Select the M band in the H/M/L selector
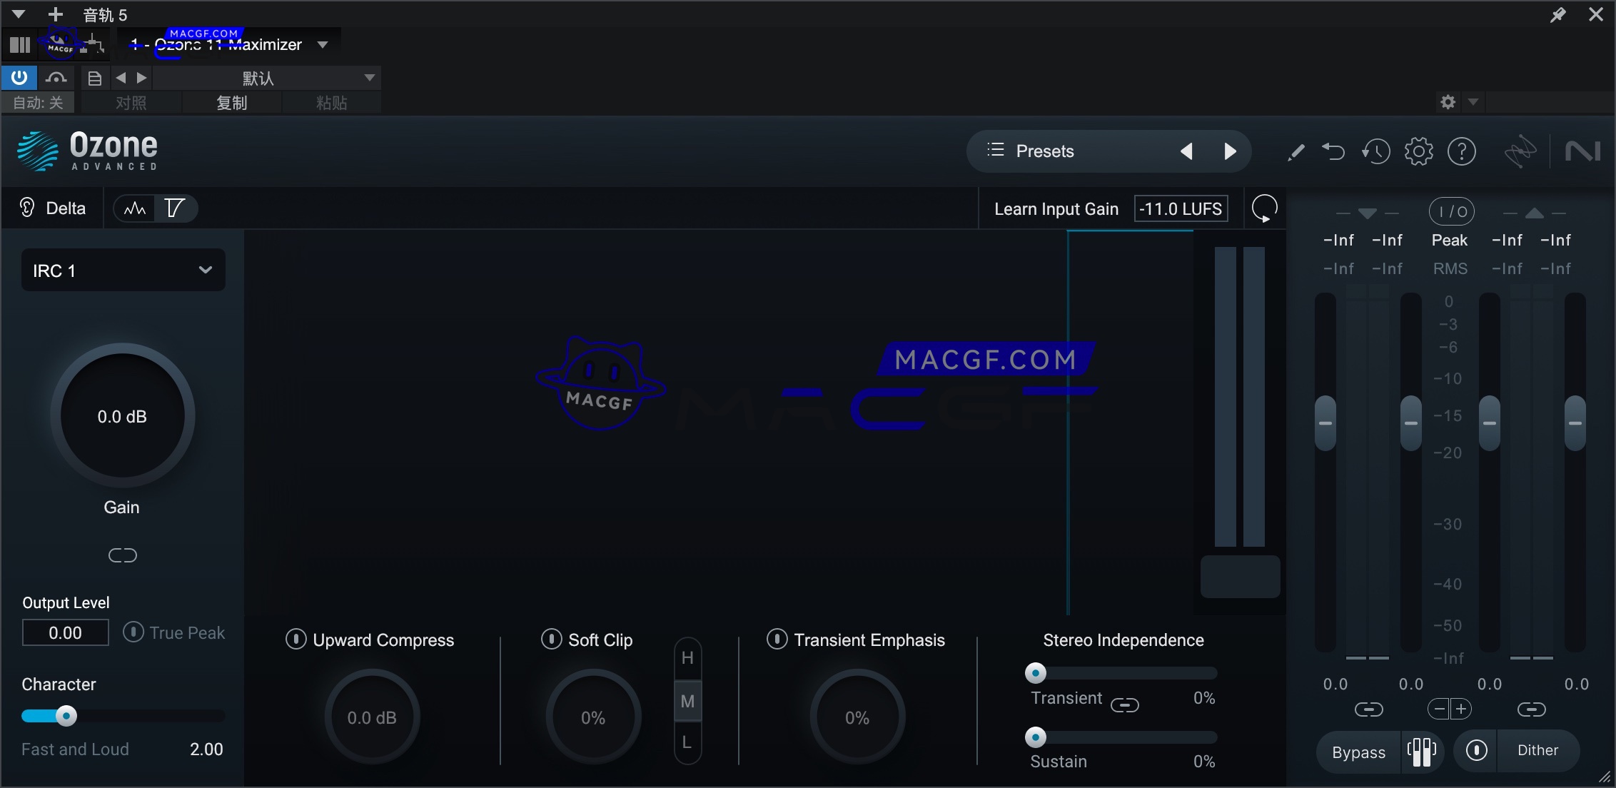The image size is (1616, 788). (x=687, y=701)
